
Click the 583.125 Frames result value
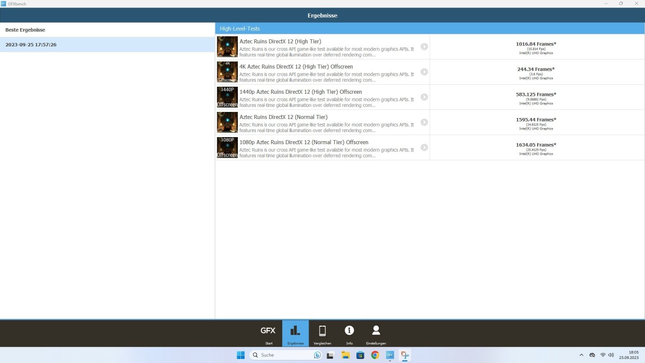click(536, 94)
